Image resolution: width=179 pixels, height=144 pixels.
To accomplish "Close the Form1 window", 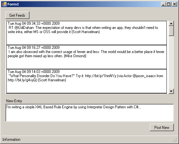I will click(175, 4).
